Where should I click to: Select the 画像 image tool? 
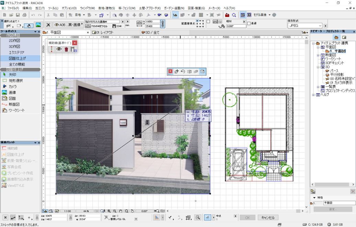(x=20, y=92)
